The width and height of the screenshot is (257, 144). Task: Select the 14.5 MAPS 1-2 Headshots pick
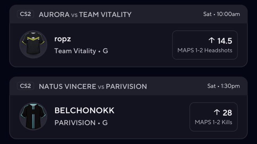coord(205,45)
